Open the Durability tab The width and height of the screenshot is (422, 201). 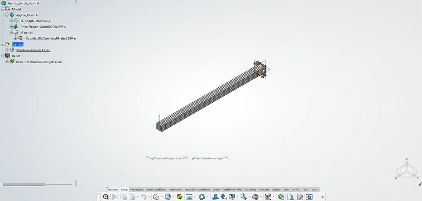[x=251, y=190]
